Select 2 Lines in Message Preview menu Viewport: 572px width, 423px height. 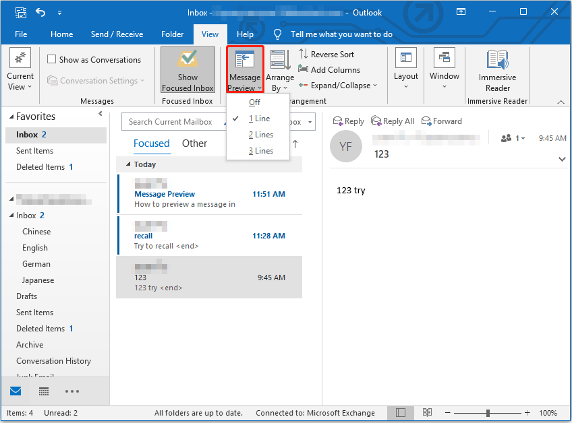point(257,134)
